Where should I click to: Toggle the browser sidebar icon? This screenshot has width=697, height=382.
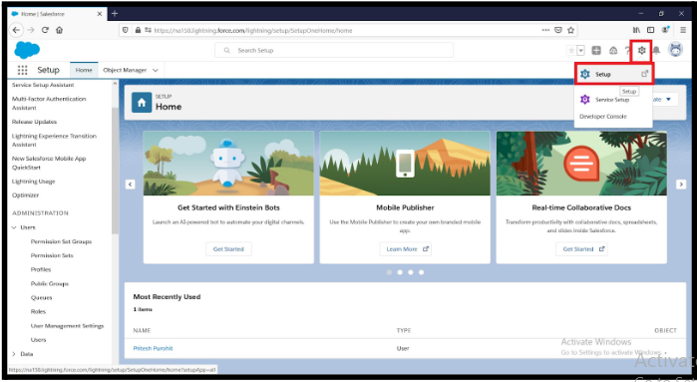click(650, 30)
